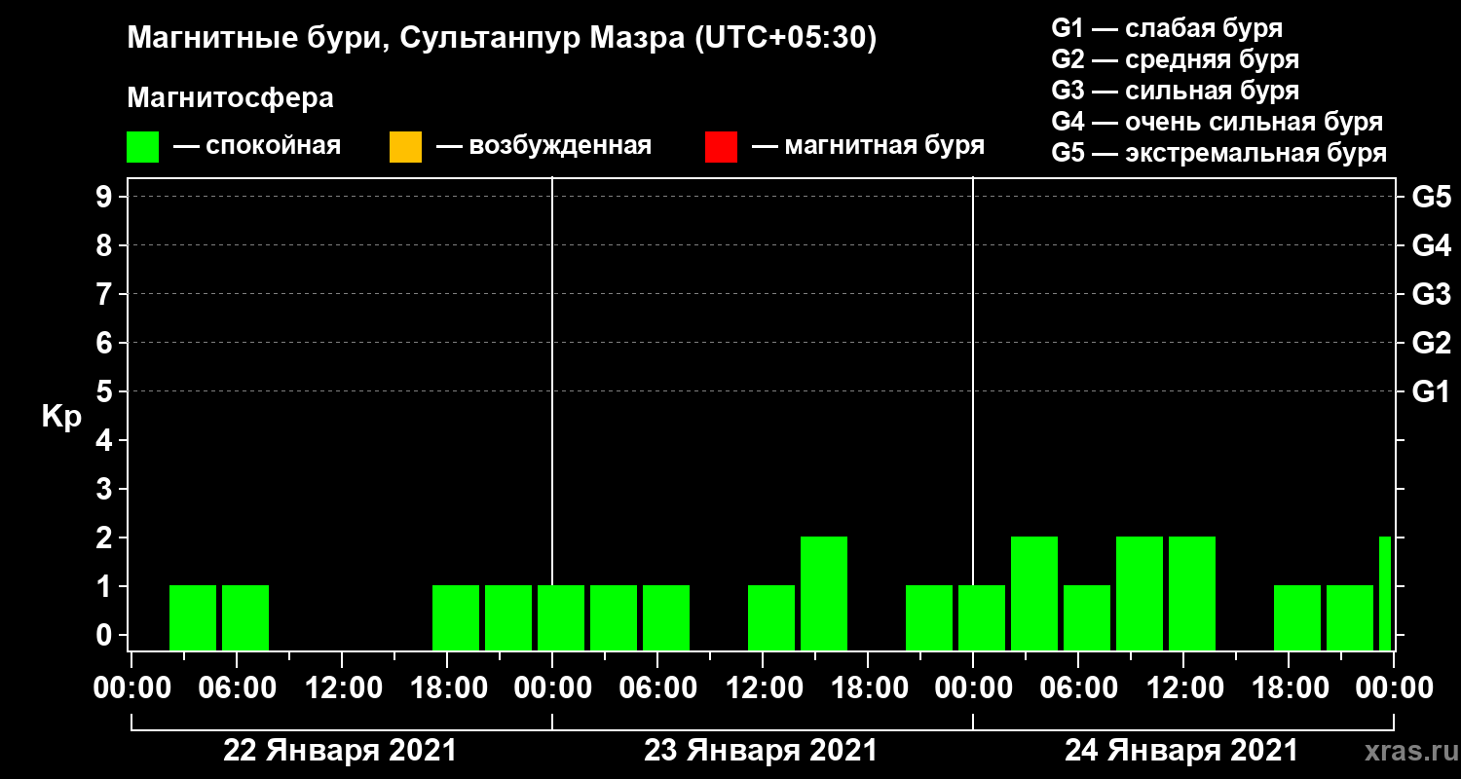Click the '22 Января 2021' date label

click(x=340, y=751)
